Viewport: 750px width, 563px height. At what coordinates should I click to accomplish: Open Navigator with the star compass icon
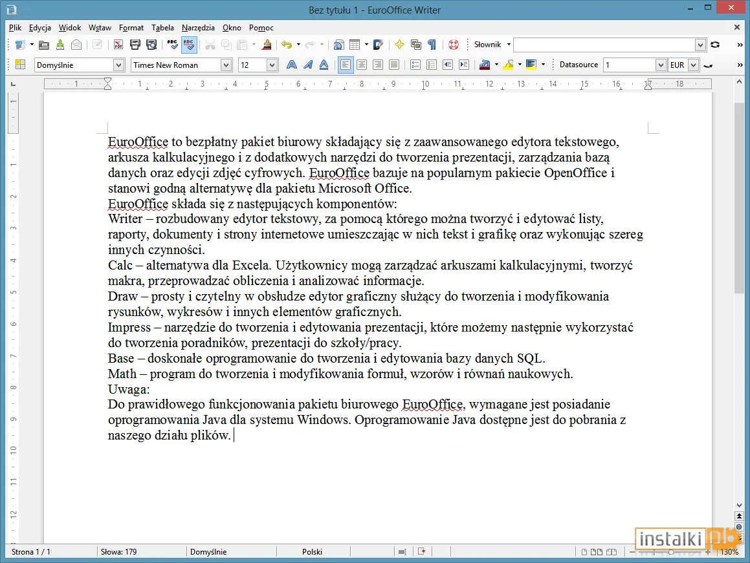[x=399, y=45]
